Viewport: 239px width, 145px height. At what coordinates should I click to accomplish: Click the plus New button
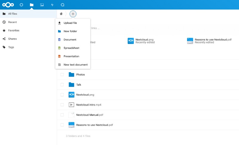(x=73, y=14)
